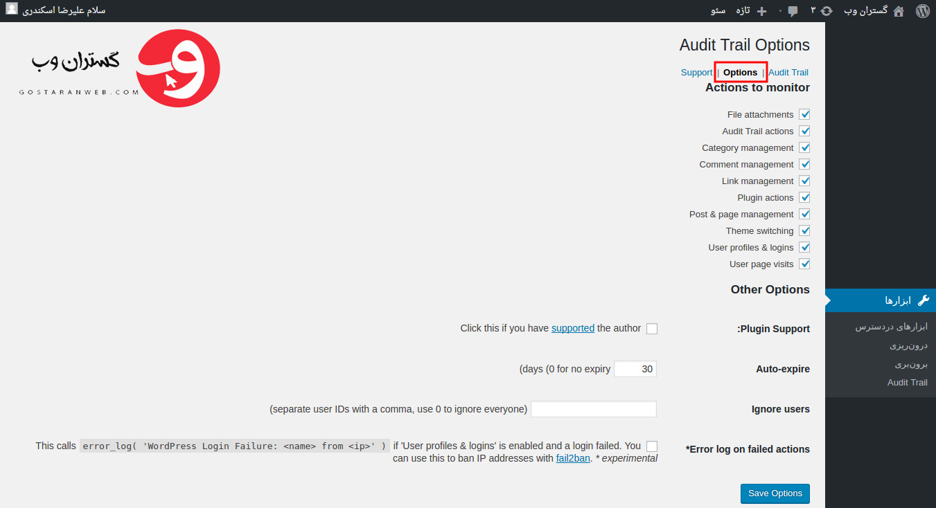Viewport: 936px width, 508px height.
Task: Click the wrench icon beside ابزارها
Action: tap(923, 300)
